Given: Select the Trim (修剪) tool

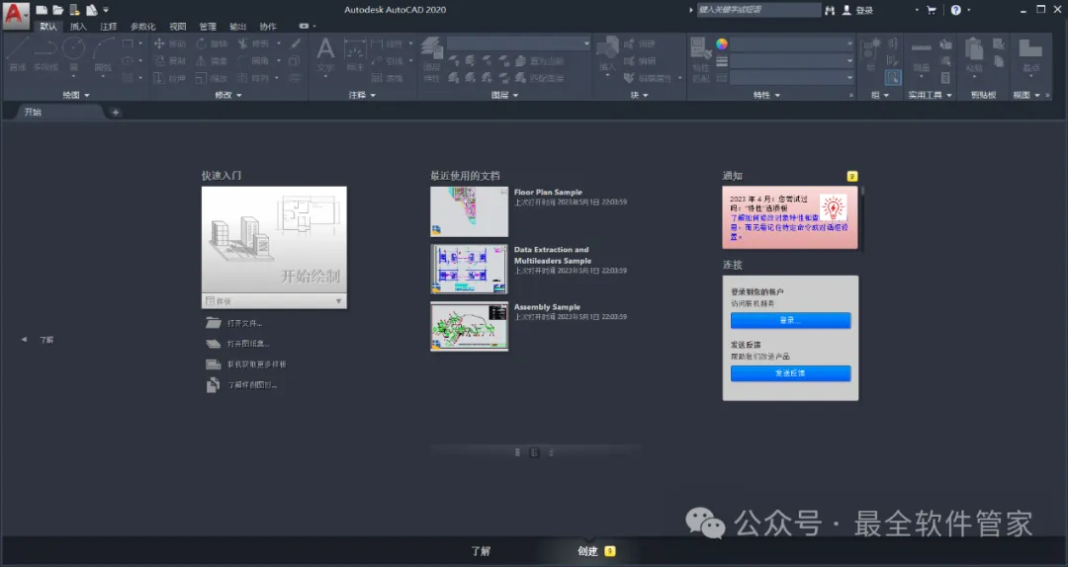Looking at the screenshot, I should click(254, 43).
